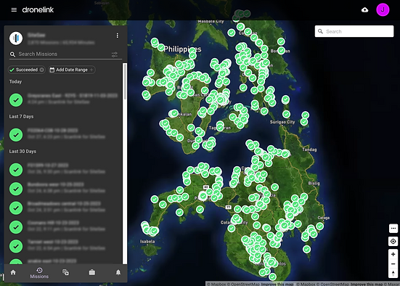Click the dronelink logo
This screenshot has height=286, width=400.
pos(38,9)
